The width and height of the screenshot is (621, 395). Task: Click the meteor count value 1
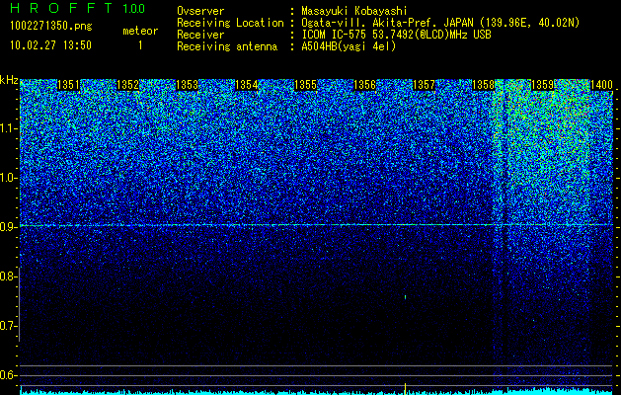[140, 45]
